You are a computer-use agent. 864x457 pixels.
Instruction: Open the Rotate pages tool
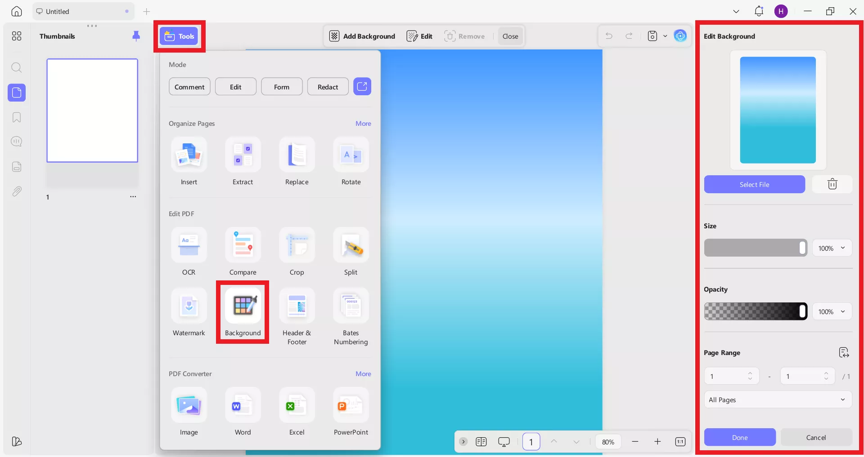tap(351, 161)
